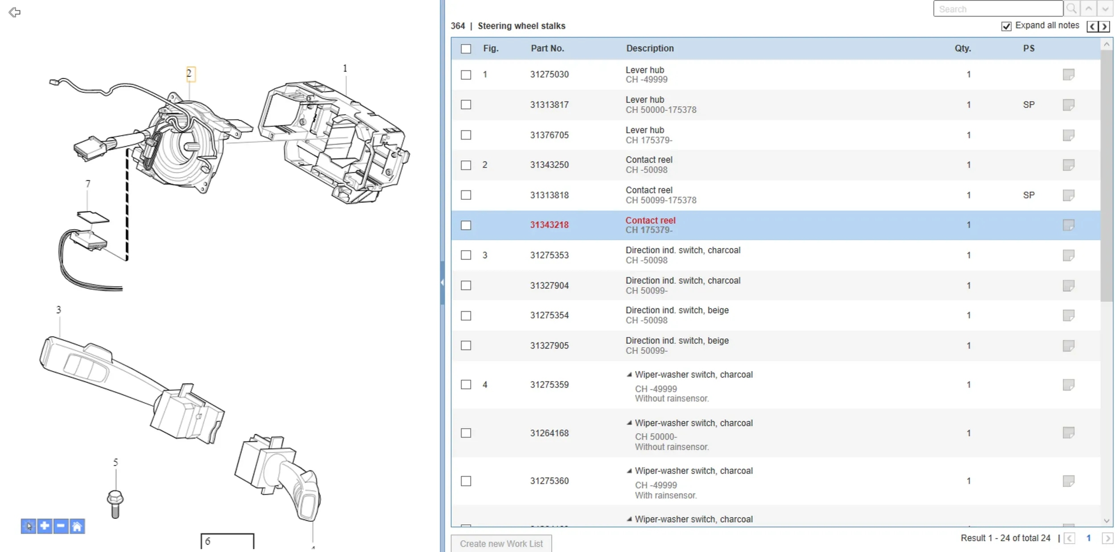
Task: Click page 1 link in results pager
Action: coord(1088,538)
